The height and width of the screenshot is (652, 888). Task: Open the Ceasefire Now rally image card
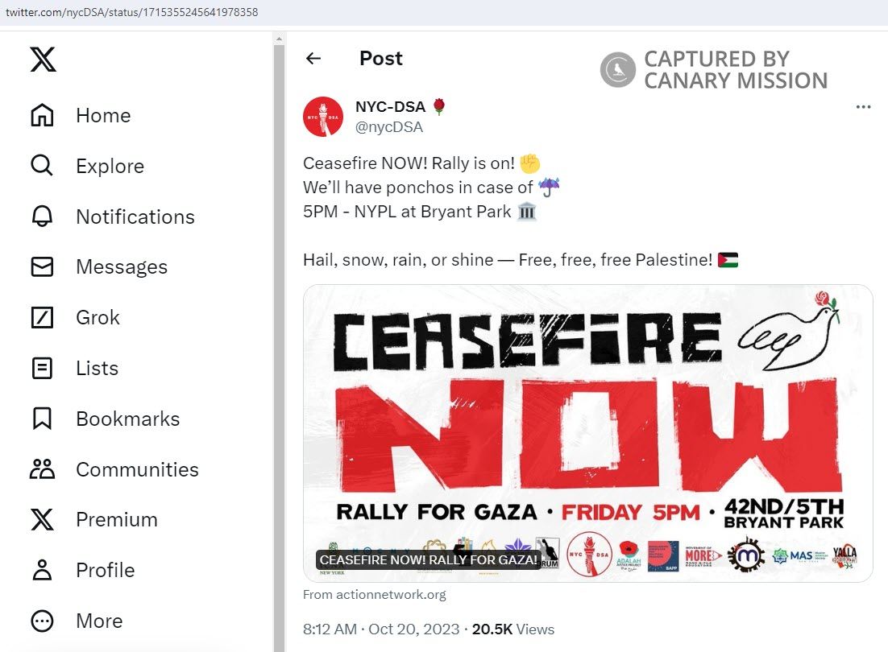coord(587,432)
